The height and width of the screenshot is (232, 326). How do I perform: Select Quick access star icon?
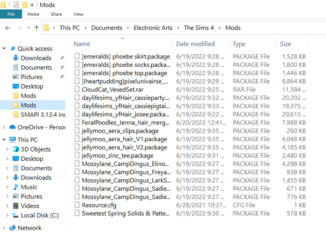click(13, 48)
